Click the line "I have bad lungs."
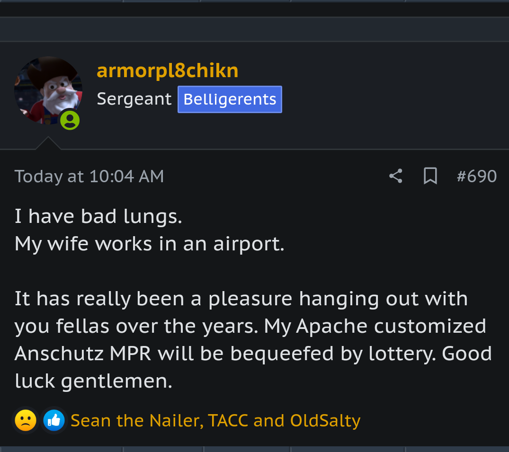The width and height of the screenshot is (509, 452). coord(98,217)
